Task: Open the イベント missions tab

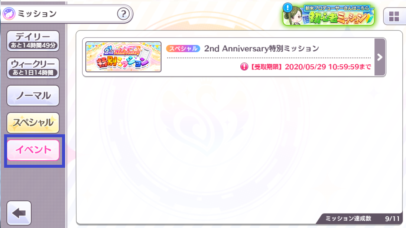Action: click(x=33, y=150)
